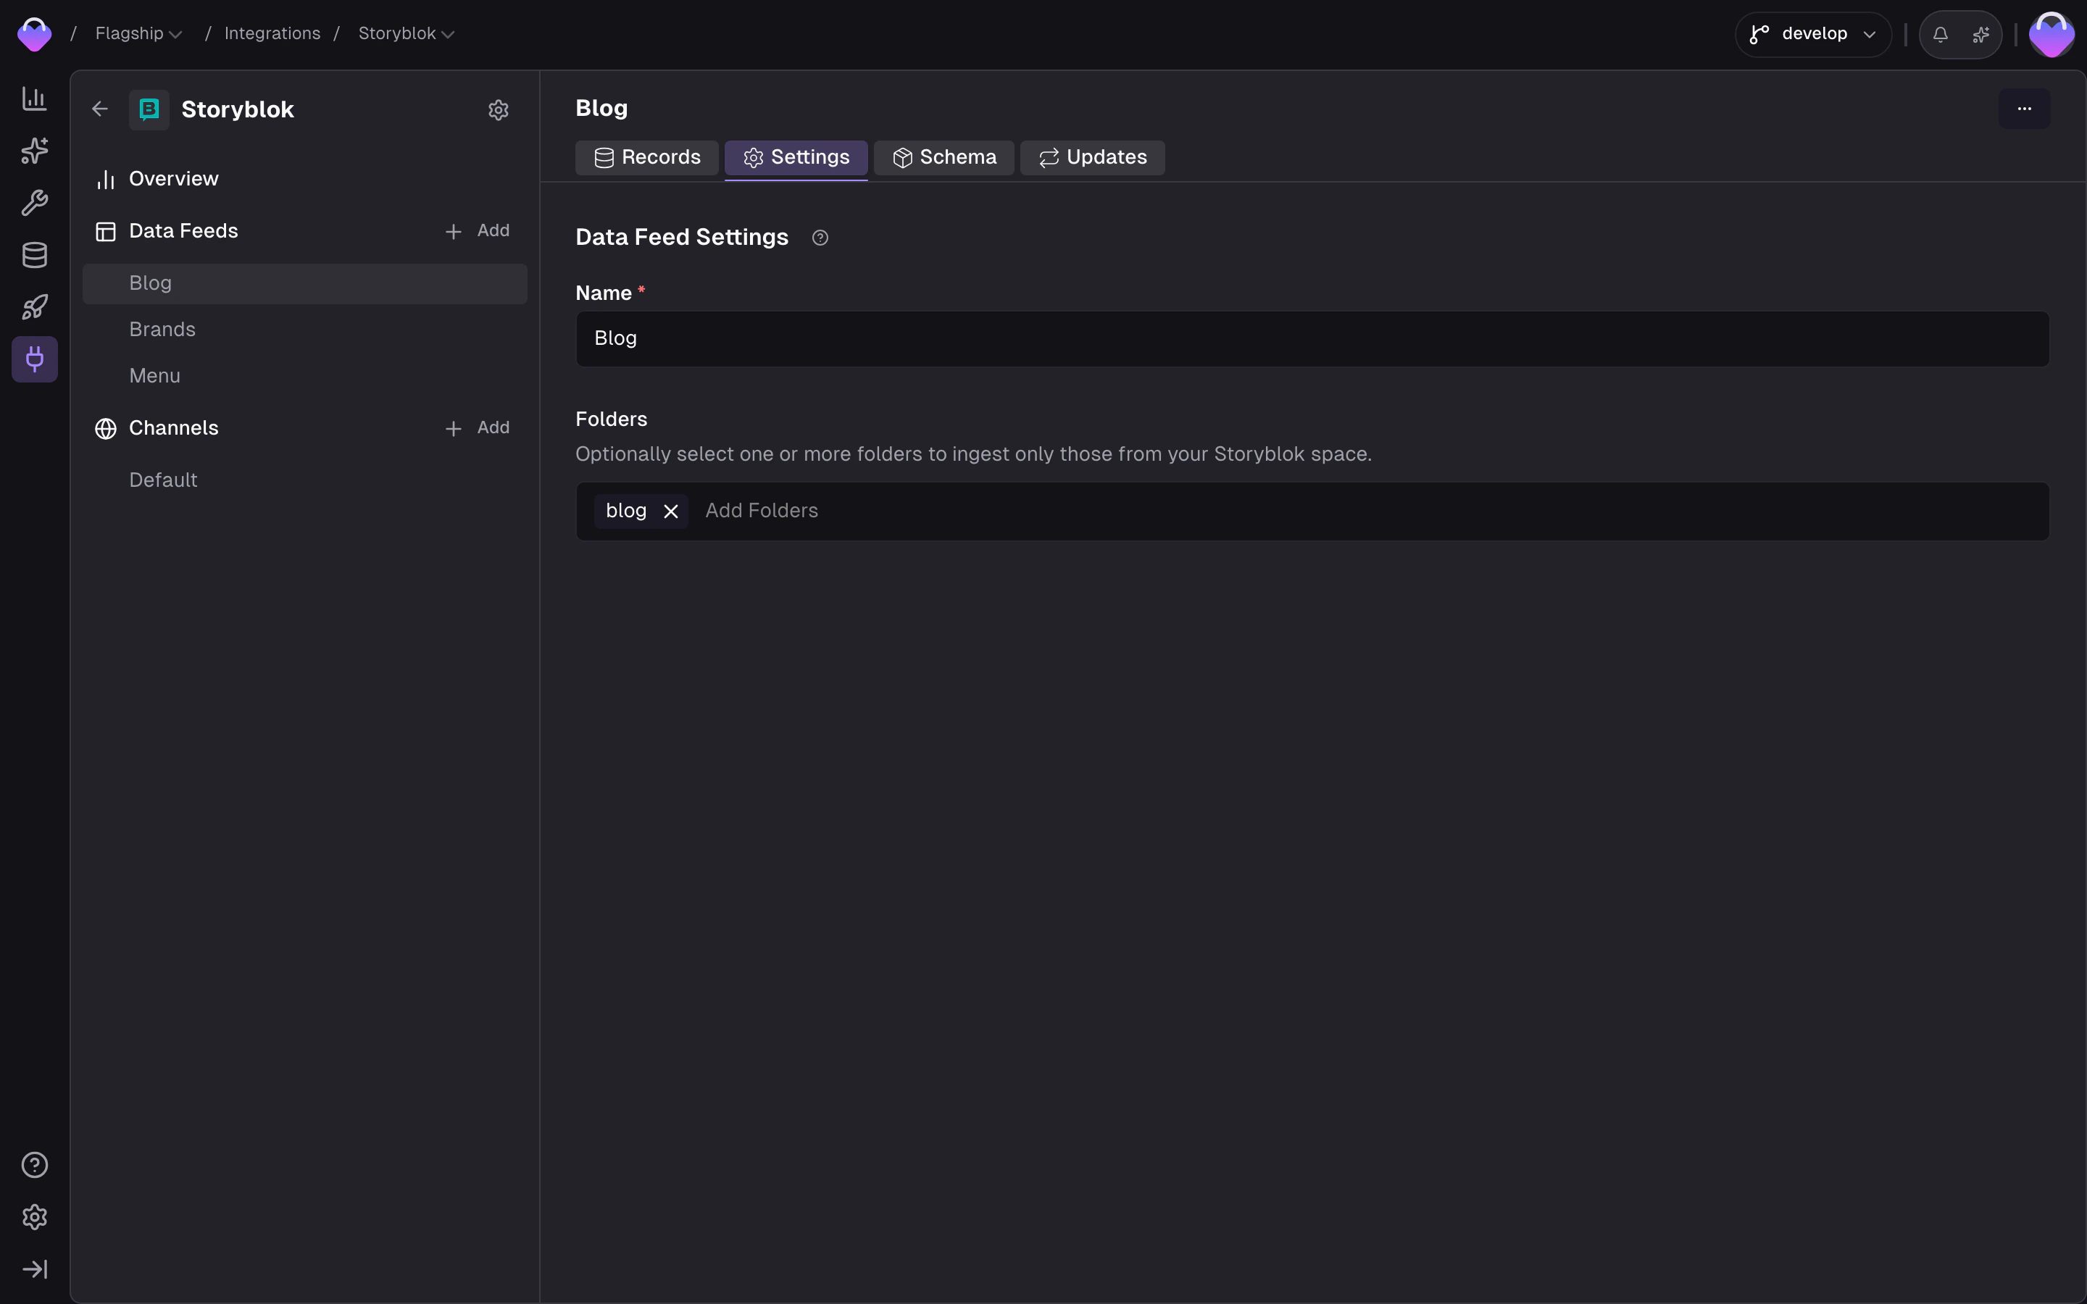Select the integrations plug icon in left rail
Viewport: 2087px width, 1304px height.
[35, 359]
